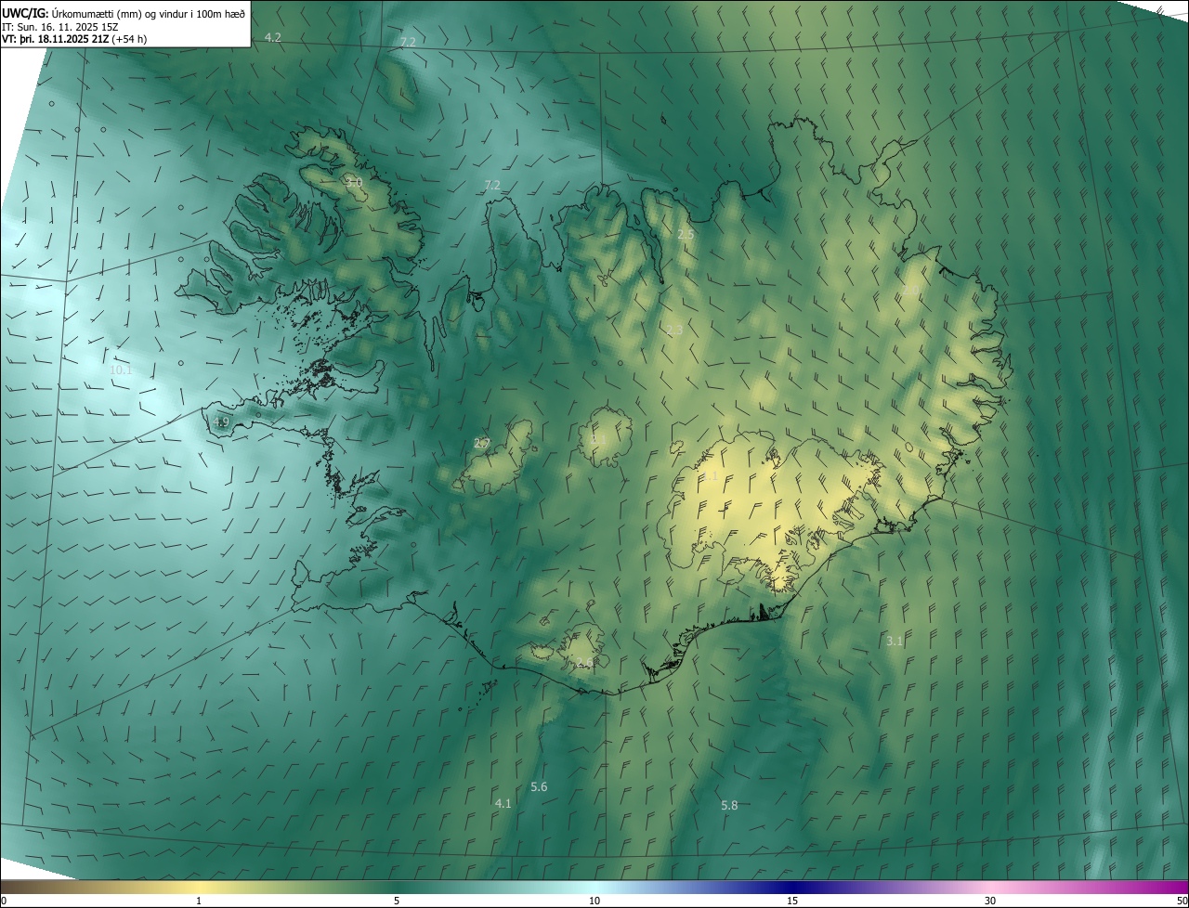
Task: Click the 2.3 value label on the map
Action: 674,330
